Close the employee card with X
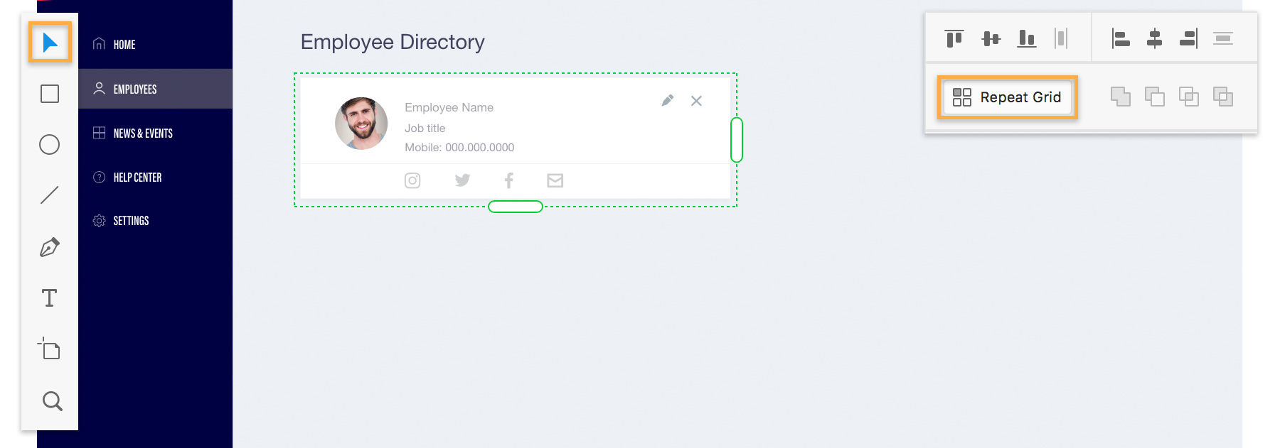Screen dimensions: 1280x448 pyautogui.click(x=697, y=101)
